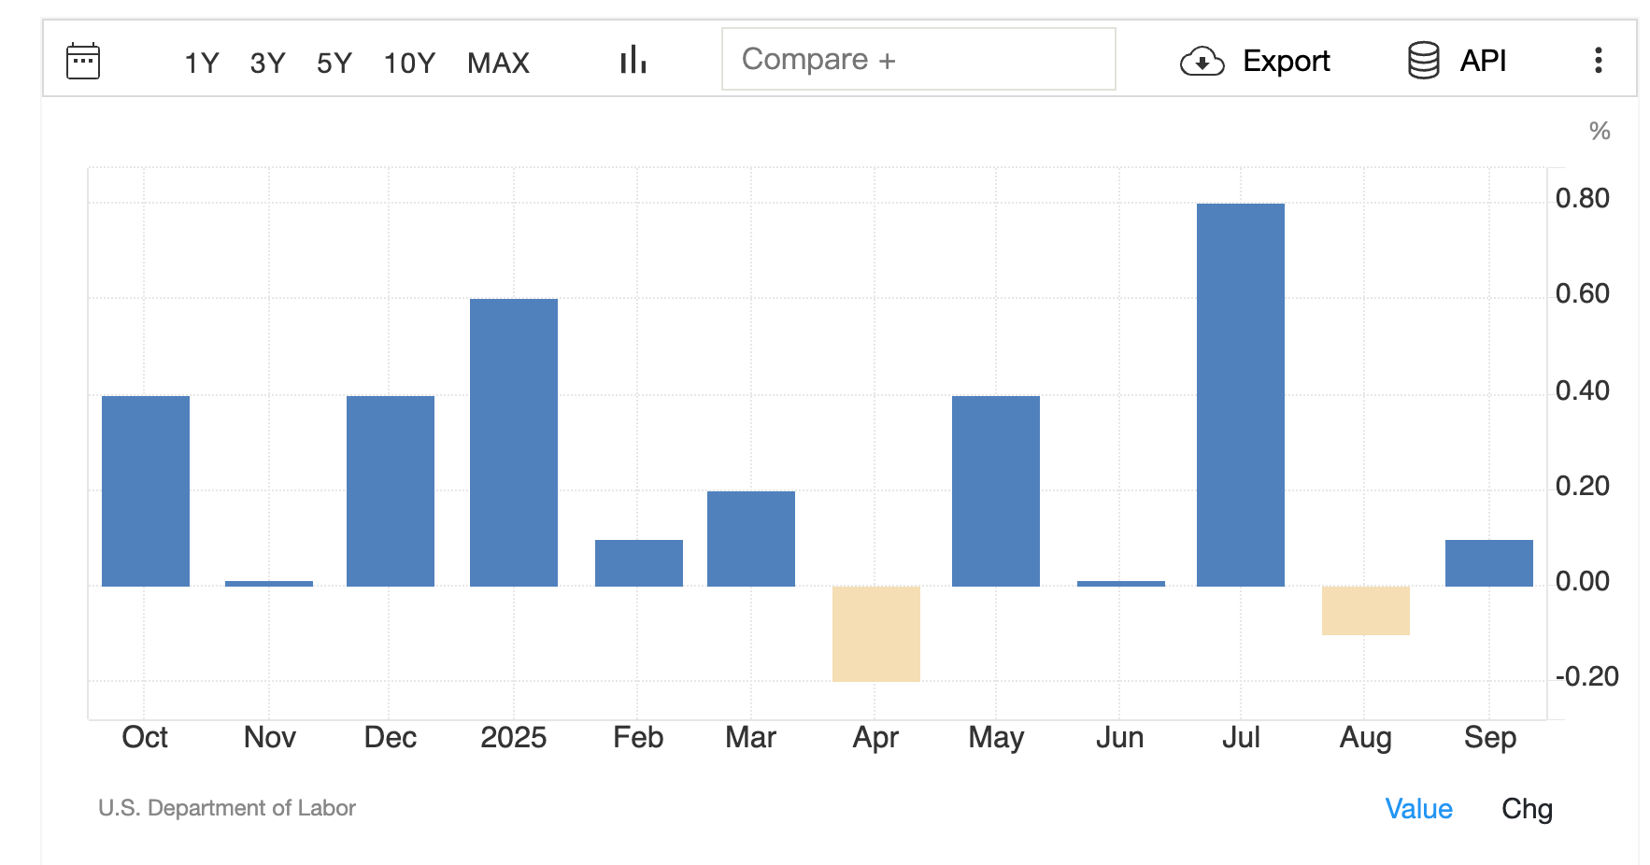Select the 5Y range option
Image resolution: width=1650 pixels, height=865 pixels.
point(334,63)
